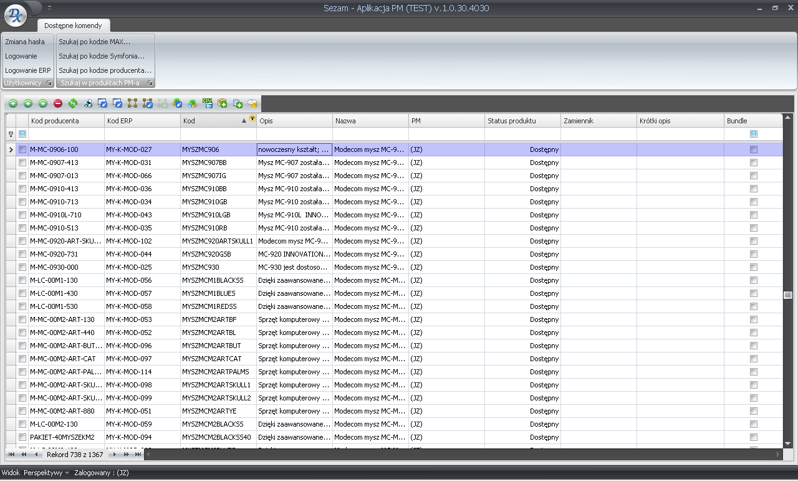Click the first document edit pencil icon
Viewport: 798px width, 482px height.
(x=103, y=103)
